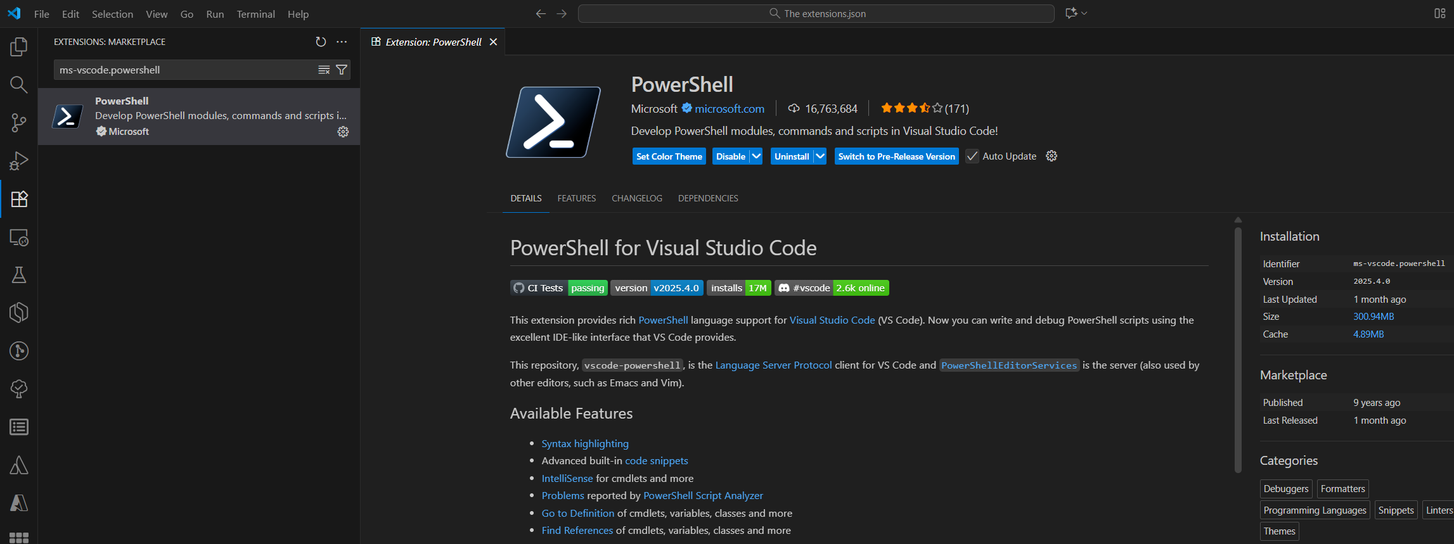Go back using the left arrow
Image resolution: width=1454 pixels, height=544 pixels.
(x=541, y=13)
